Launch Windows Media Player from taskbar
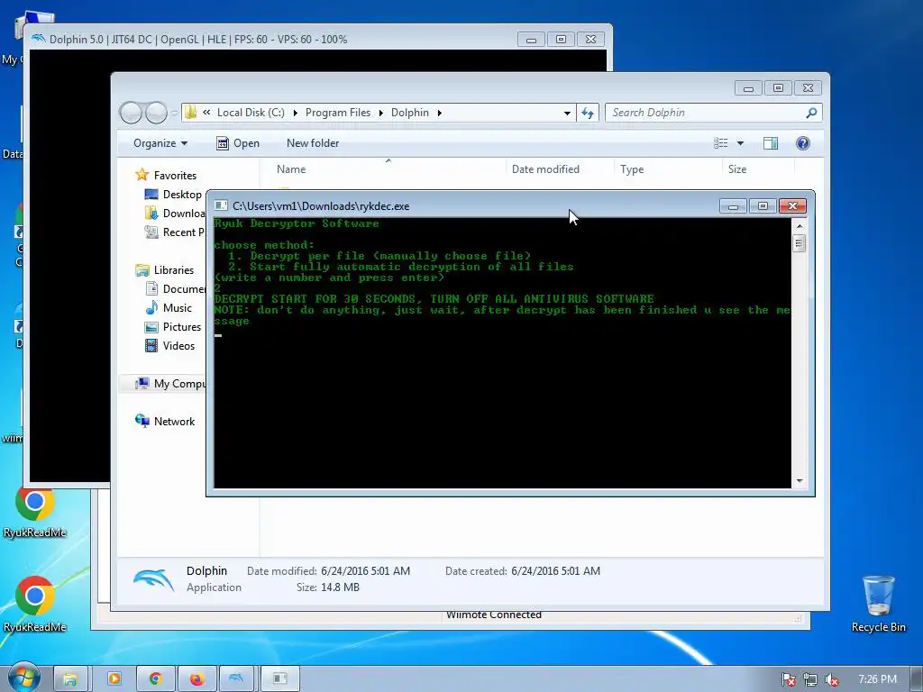The width and height of the screenshot is (923, 692). [x=114, y=679]
